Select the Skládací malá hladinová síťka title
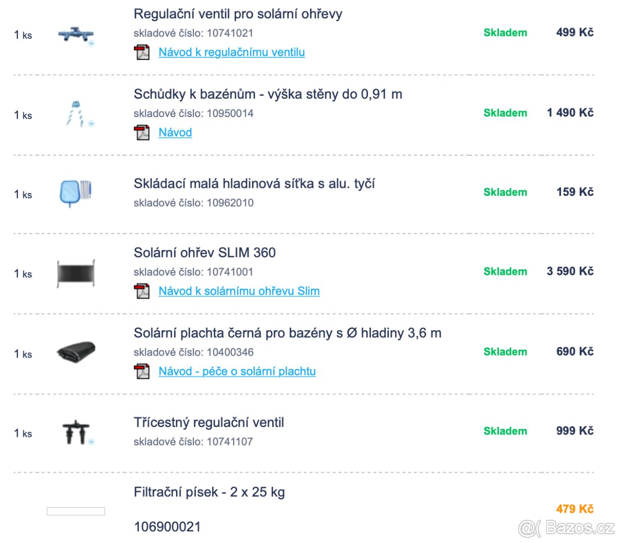This screenshot has width=620, height=543. pyautogui.click(x=254, y=184)
